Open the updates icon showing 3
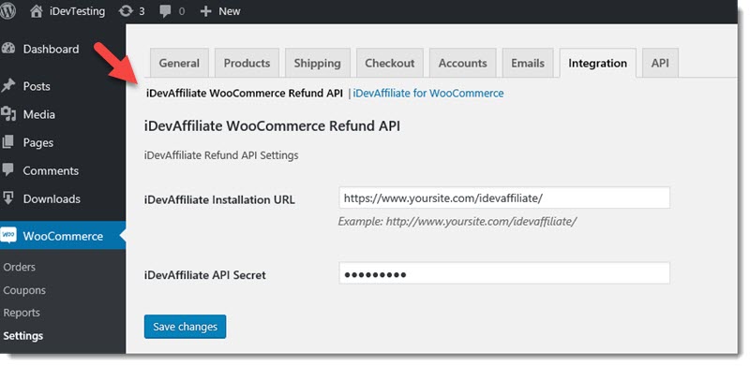The image size is (750, 366). point(126,11)
